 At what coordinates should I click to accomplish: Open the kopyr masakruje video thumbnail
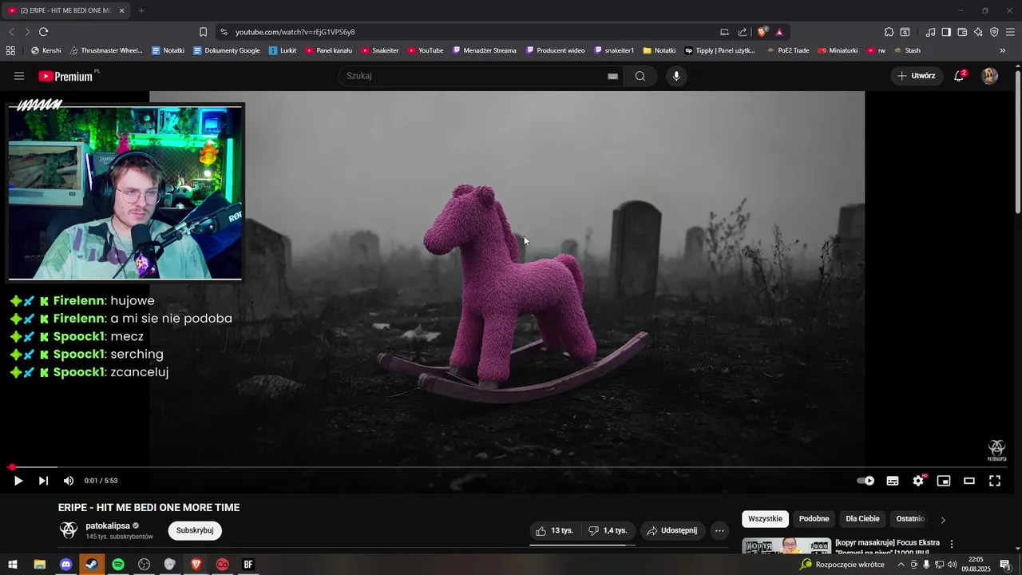pos(786,546)
